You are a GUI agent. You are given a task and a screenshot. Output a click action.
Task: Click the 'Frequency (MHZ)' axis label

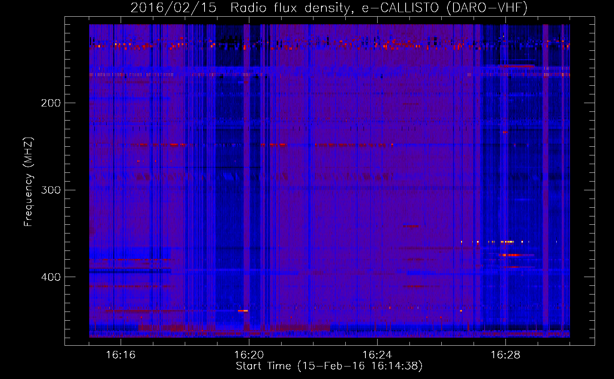(28, 182)
